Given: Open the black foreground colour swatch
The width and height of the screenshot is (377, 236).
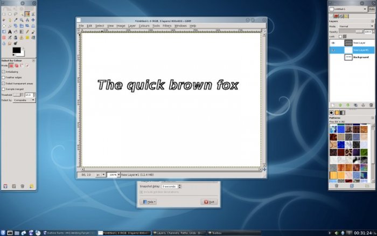Looking at the screenshot, I should coord(16,50).
